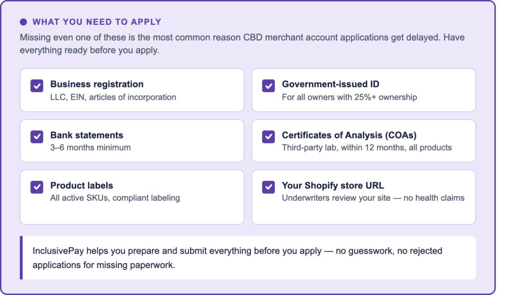Click the purple dot beside the section heading

[23, 22]
